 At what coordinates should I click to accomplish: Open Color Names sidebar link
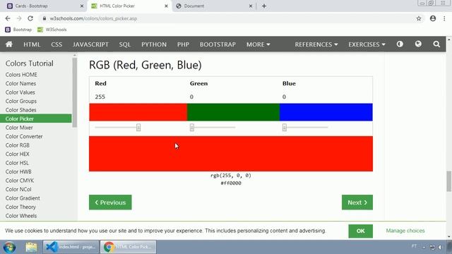20,83
